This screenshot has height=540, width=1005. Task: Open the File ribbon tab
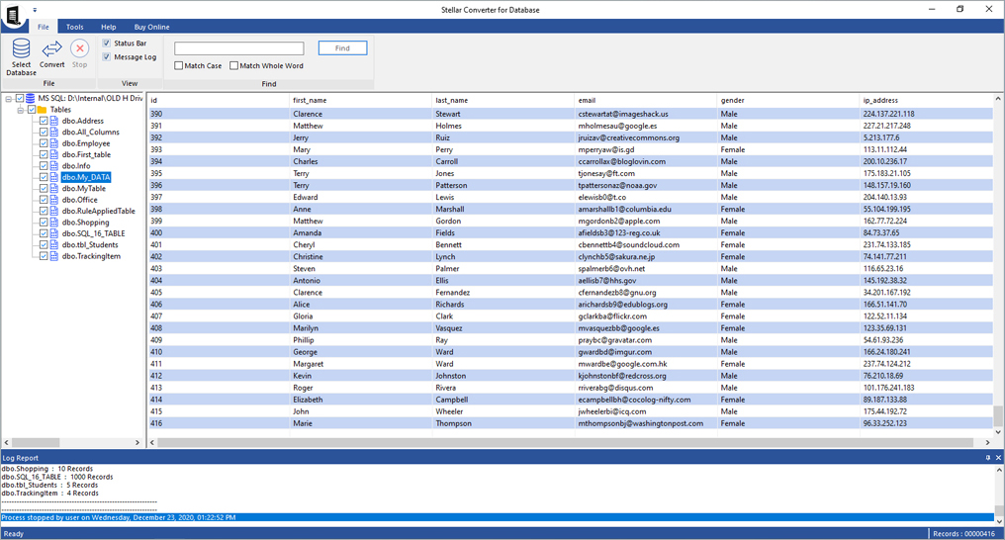[43, 27]
